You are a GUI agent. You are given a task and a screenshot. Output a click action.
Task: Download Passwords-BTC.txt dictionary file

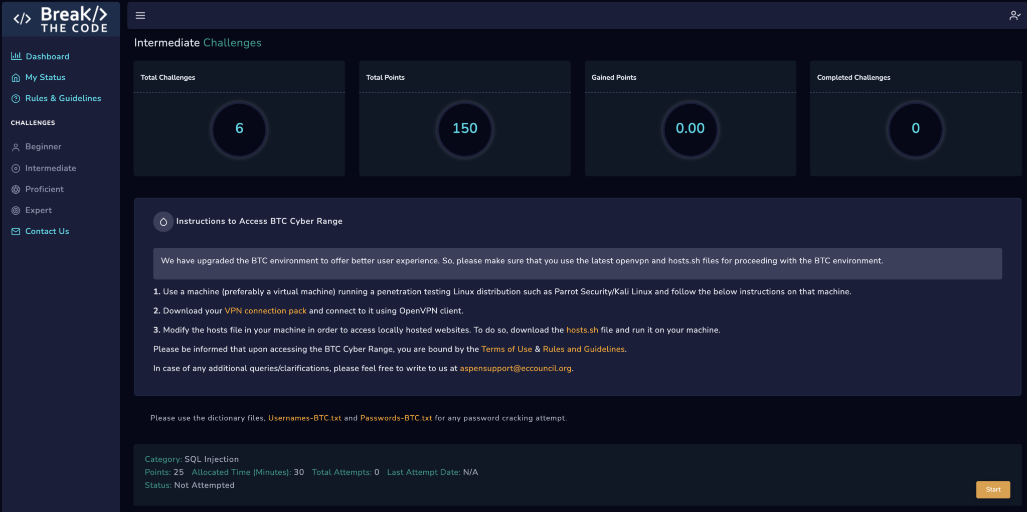[396, 418]
